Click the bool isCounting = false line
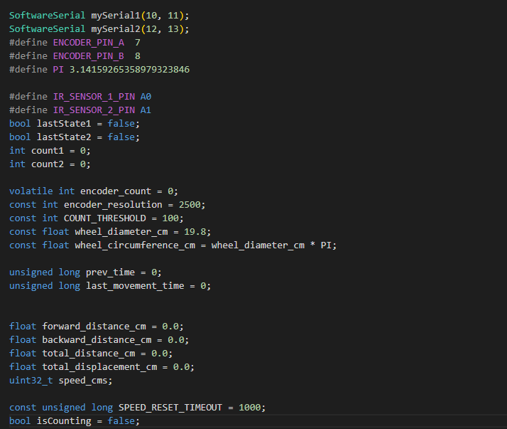The image size is (507, 429). pos(75,421)
